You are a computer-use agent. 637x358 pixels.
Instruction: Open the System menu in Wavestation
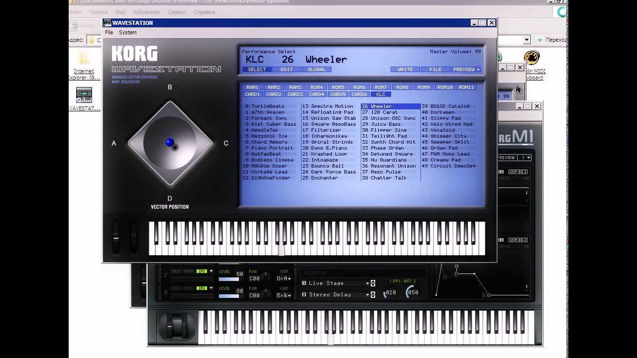[x=127, y=32]
